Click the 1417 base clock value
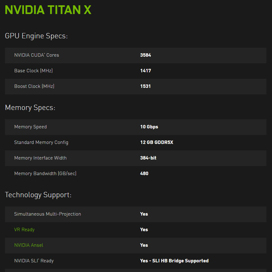 click(x=145, y=71)
